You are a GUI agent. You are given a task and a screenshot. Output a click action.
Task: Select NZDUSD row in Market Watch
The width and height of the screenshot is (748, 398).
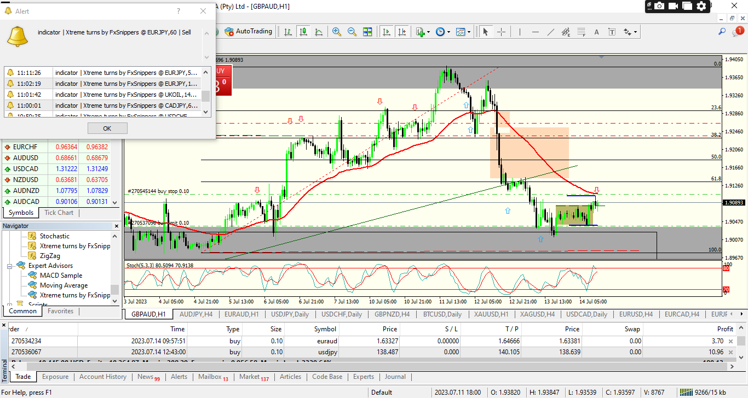tap(56, 179)
